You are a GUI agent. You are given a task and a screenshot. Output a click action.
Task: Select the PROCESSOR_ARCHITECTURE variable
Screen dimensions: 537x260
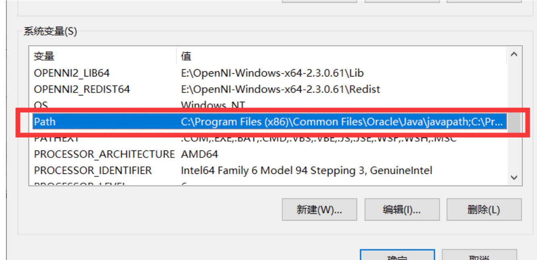[104, 154]
